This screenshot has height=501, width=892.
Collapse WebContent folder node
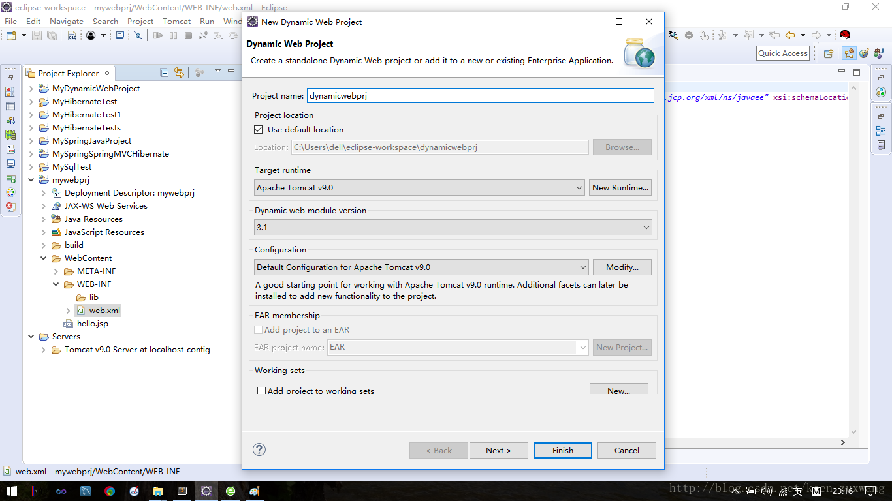pyautogui.click(x=44, y=258)
